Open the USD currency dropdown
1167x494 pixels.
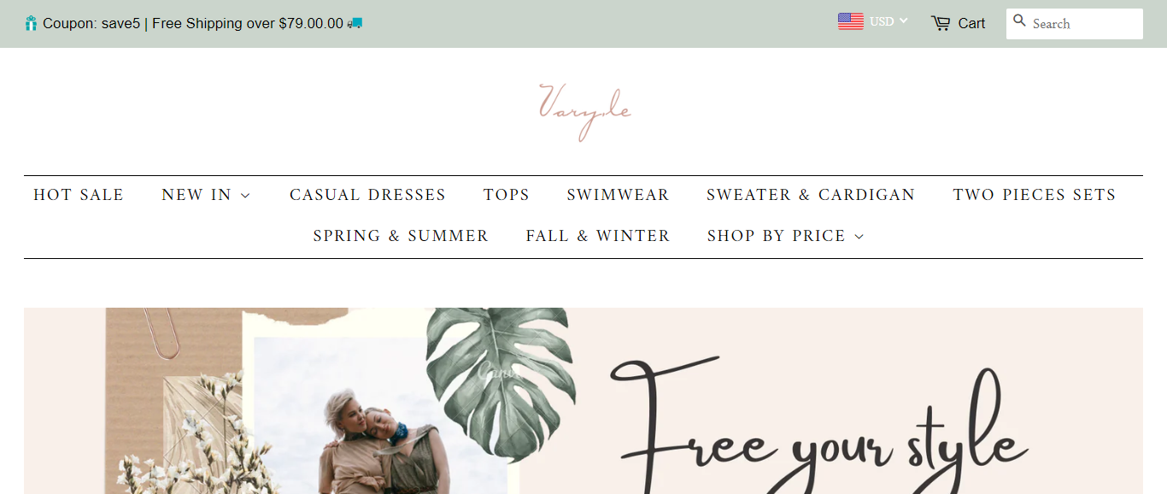pyautogui.click(x=888, y=21)
